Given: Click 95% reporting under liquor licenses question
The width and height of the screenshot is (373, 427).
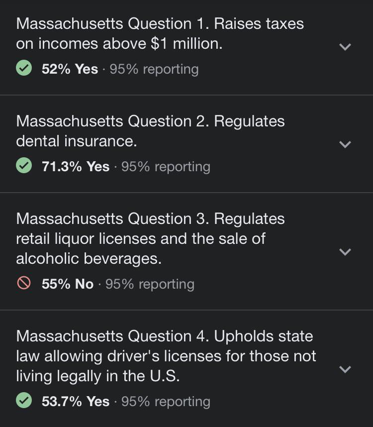Looking at the screenshot, I should 150,284.
